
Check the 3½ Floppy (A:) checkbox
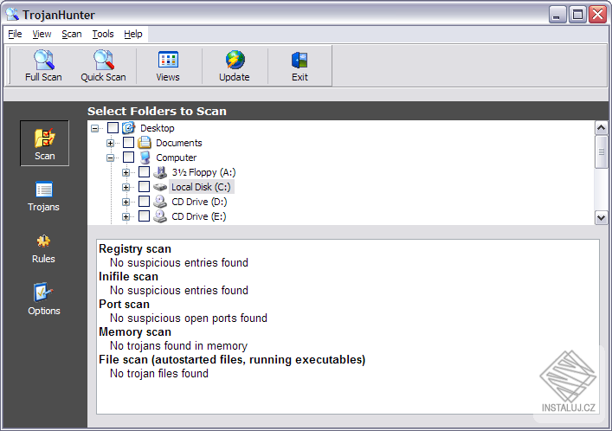coord(144,171)
